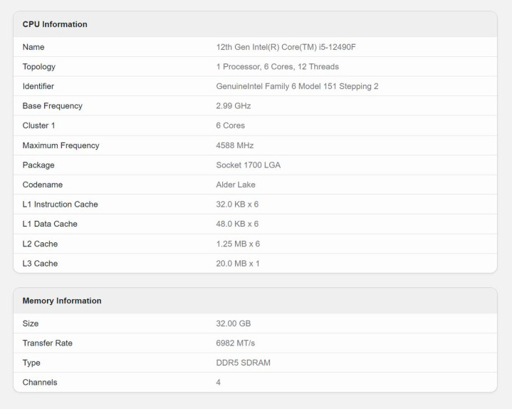This screenshot has height=409, width=512.
Task: Select the '20.0 MB x 1' value
Action: (x=238, y=264)
